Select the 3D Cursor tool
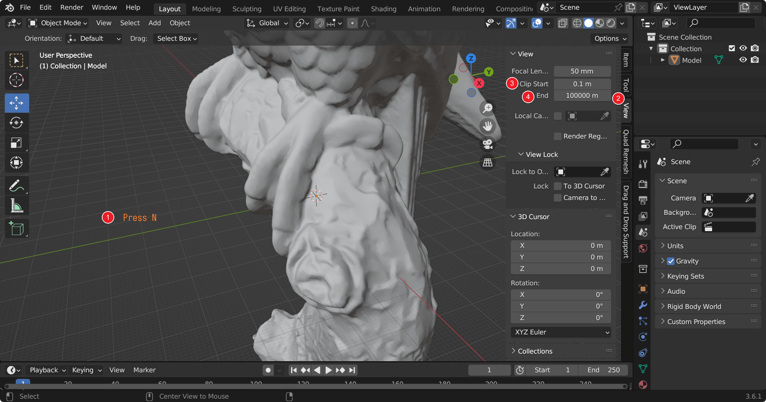The height and width of the screenshot is (402, 766). tap(17, 80)
